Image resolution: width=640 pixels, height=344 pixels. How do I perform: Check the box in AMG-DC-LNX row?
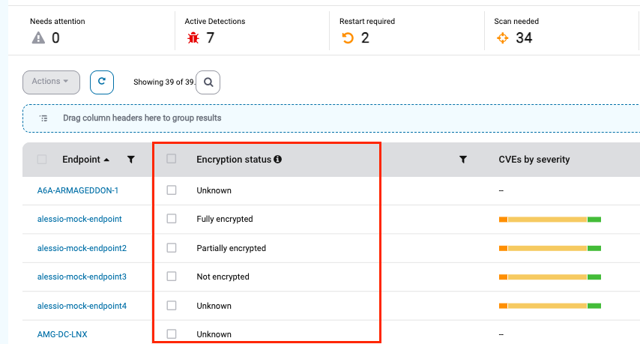(x=172, y=334)
